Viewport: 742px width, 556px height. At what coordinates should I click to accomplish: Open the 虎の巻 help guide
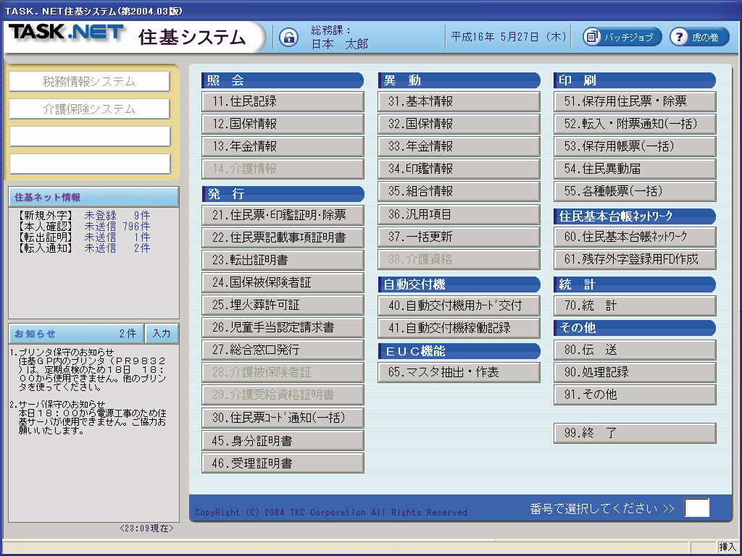pos(699,37)
